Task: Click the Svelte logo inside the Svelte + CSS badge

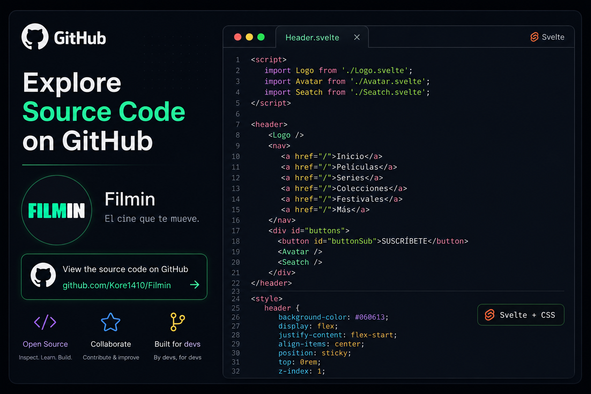Action: click(489, 315)
